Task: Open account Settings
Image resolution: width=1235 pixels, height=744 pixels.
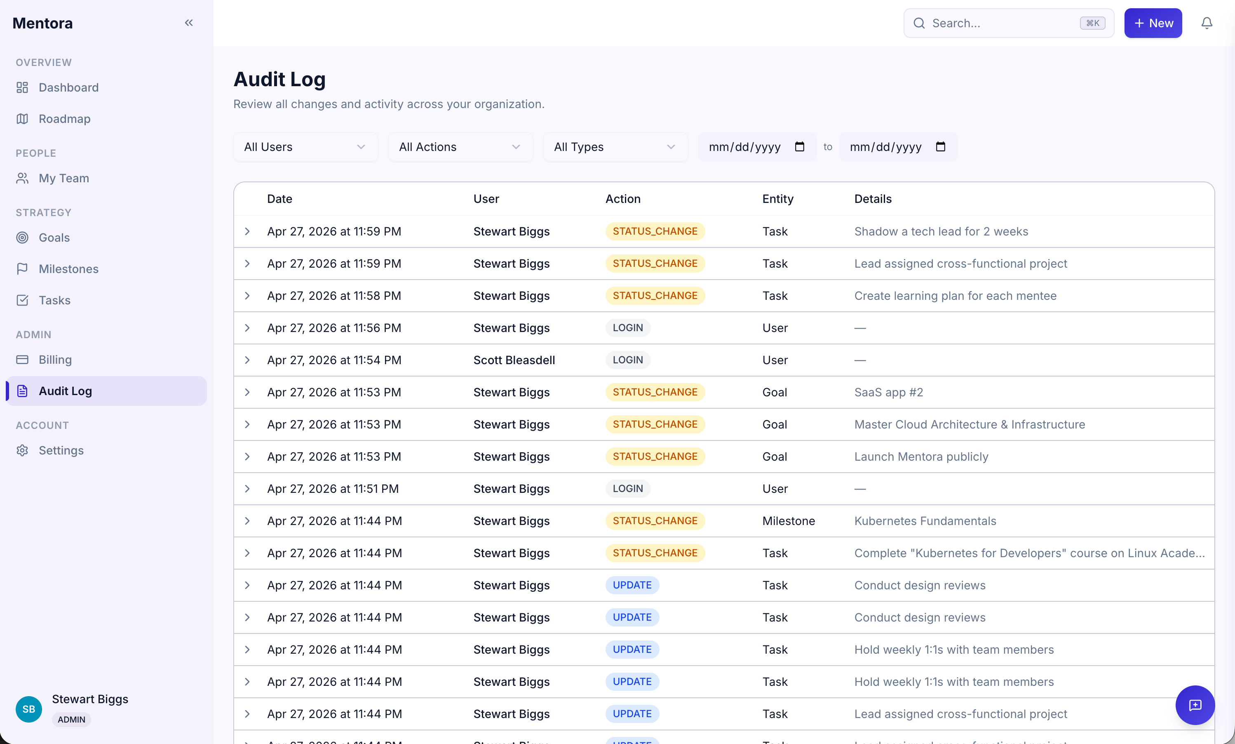Action: click(106, 450)
